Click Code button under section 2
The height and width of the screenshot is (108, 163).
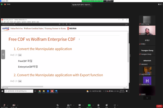[x=20, y=81]
